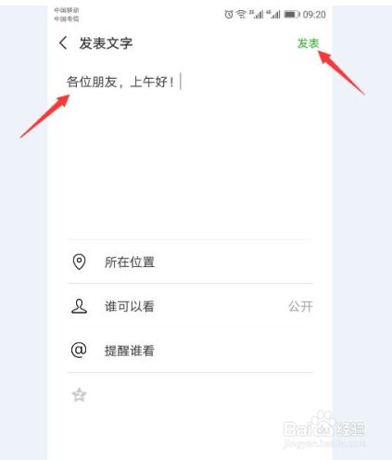
Task: Tap the back arrow icon
Action: coord(63,43)
